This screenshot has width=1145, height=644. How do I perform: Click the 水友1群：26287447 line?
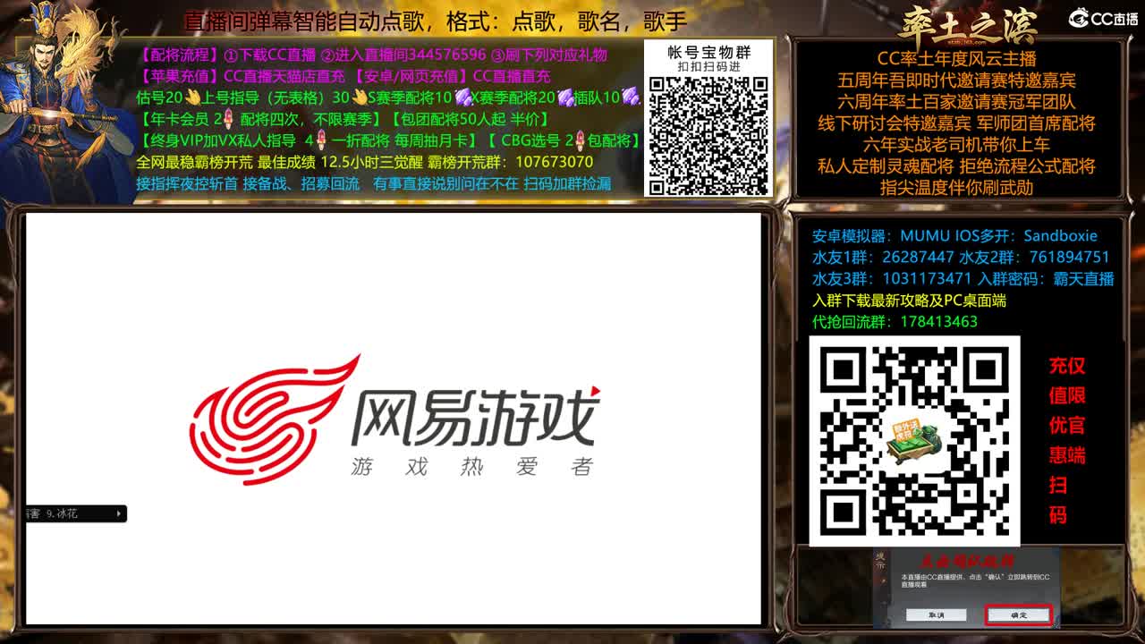tap(961, 258)
